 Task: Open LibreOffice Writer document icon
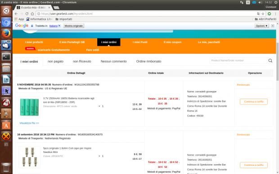click(6, 79)
